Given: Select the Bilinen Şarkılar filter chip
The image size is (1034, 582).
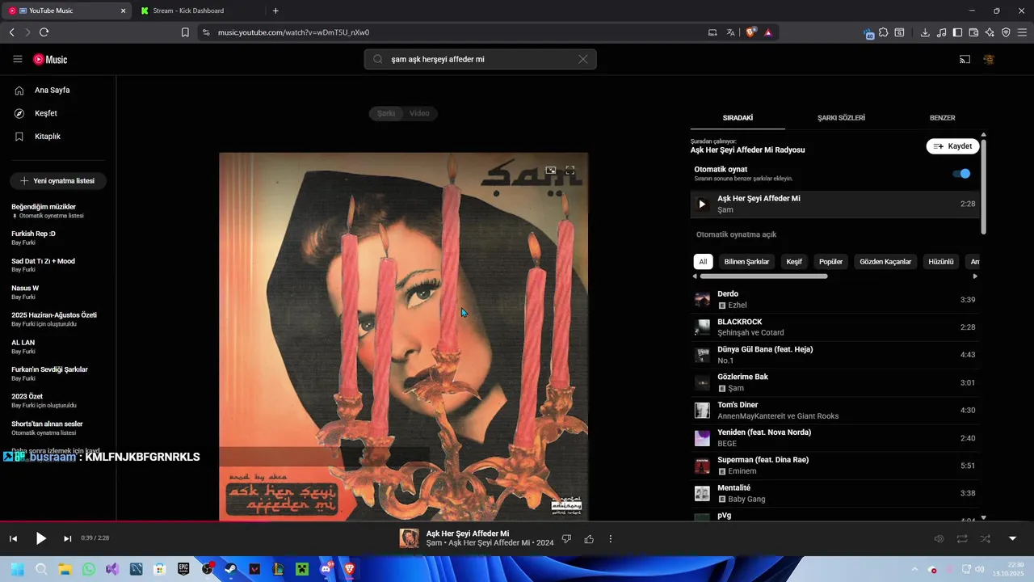Looking at the screenshot, I should tap(746, 261).
